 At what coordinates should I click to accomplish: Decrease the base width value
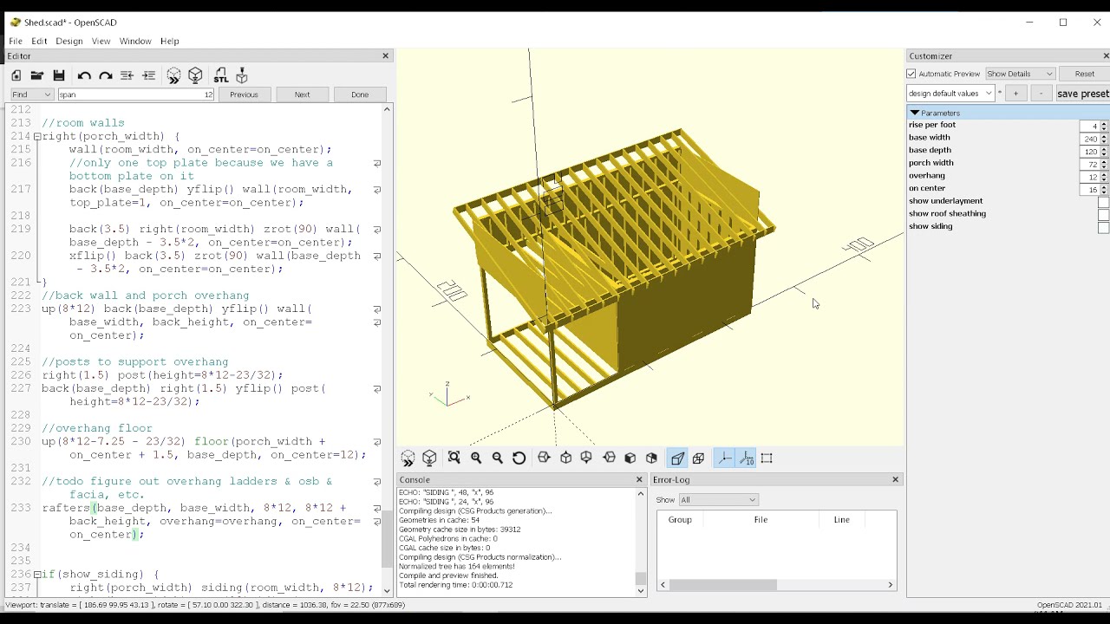pos(1103,141)
